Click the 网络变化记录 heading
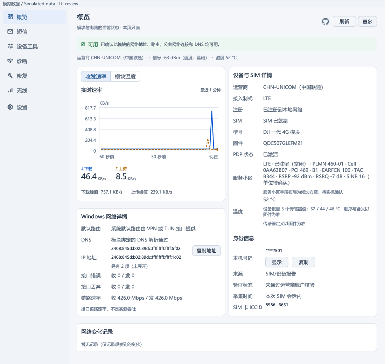 [97, 332]
